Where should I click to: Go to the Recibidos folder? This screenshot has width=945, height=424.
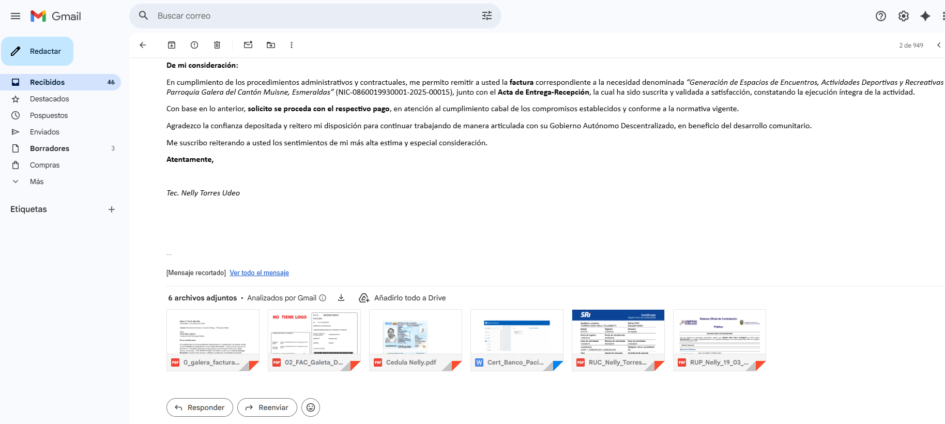tap(47, 82)
